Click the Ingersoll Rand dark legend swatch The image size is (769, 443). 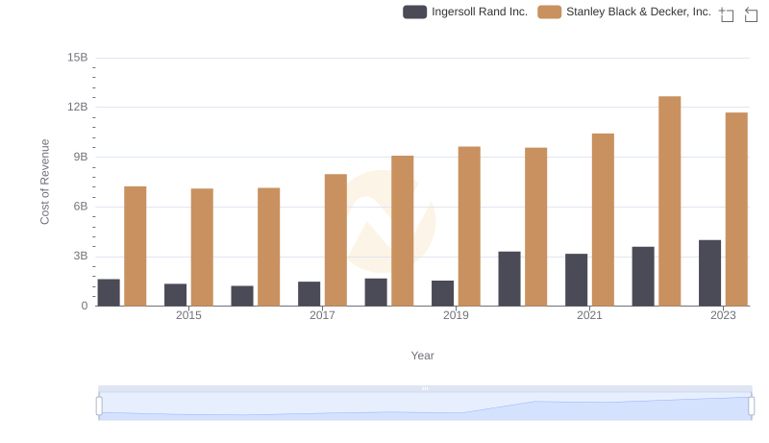point(415,12)
